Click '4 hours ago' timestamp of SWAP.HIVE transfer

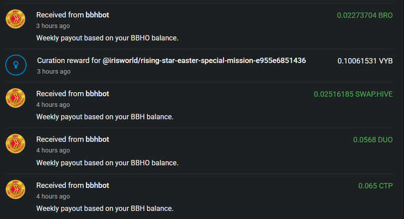(x=53, y=105)
